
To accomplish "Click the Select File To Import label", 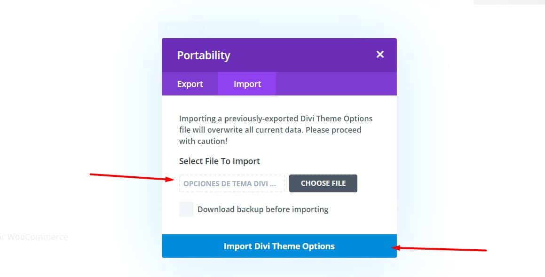I will click(219, 161).
